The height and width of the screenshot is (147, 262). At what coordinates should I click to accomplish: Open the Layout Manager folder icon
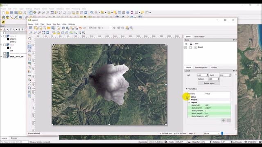(49, 28)
